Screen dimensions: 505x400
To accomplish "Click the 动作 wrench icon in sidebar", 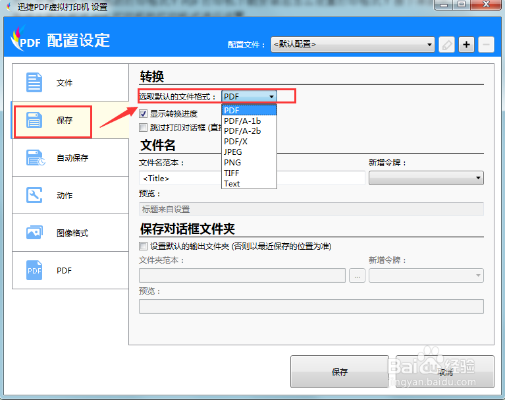I will click(x=34, y=195).
